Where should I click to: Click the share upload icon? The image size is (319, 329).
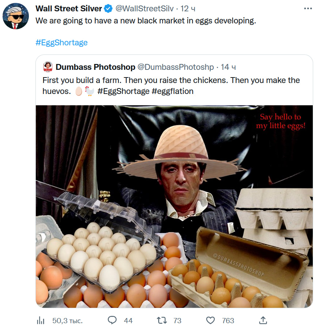(x=262, y=320)
